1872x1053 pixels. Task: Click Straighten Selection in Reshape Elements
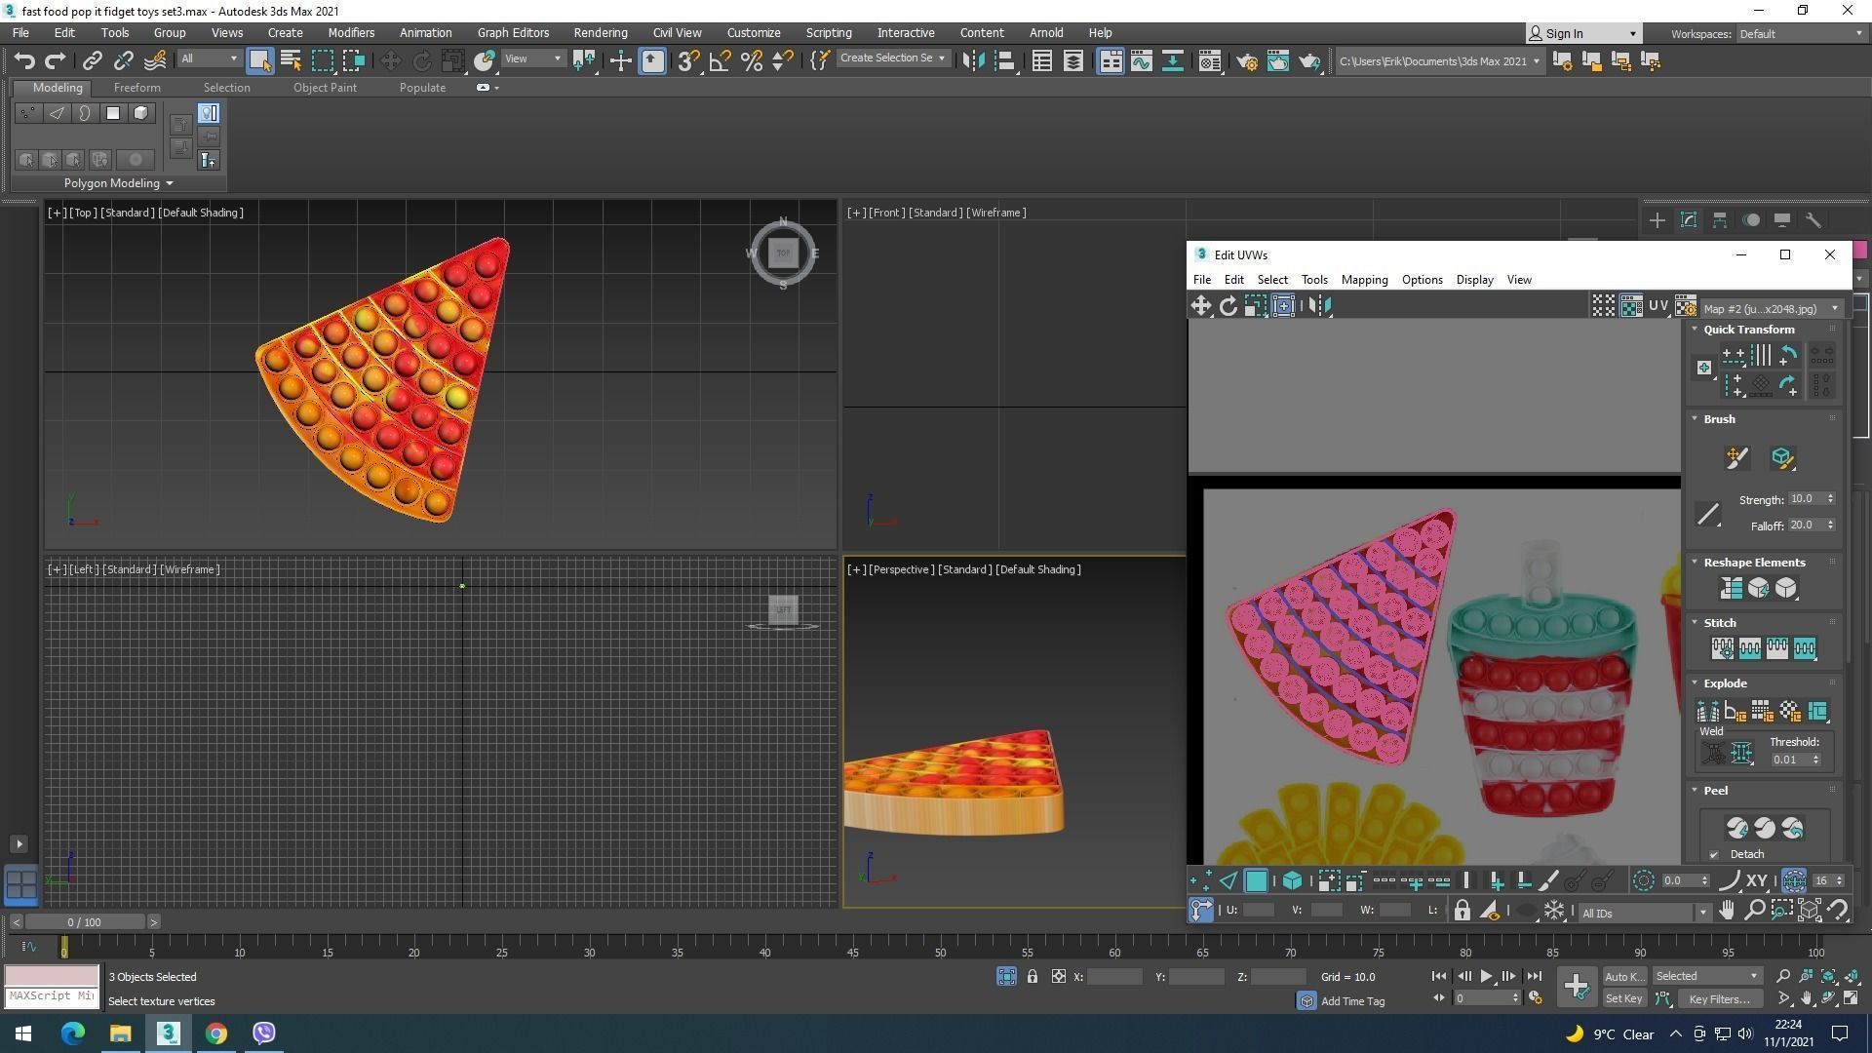pyautogui.click(x=1731, y=589)
